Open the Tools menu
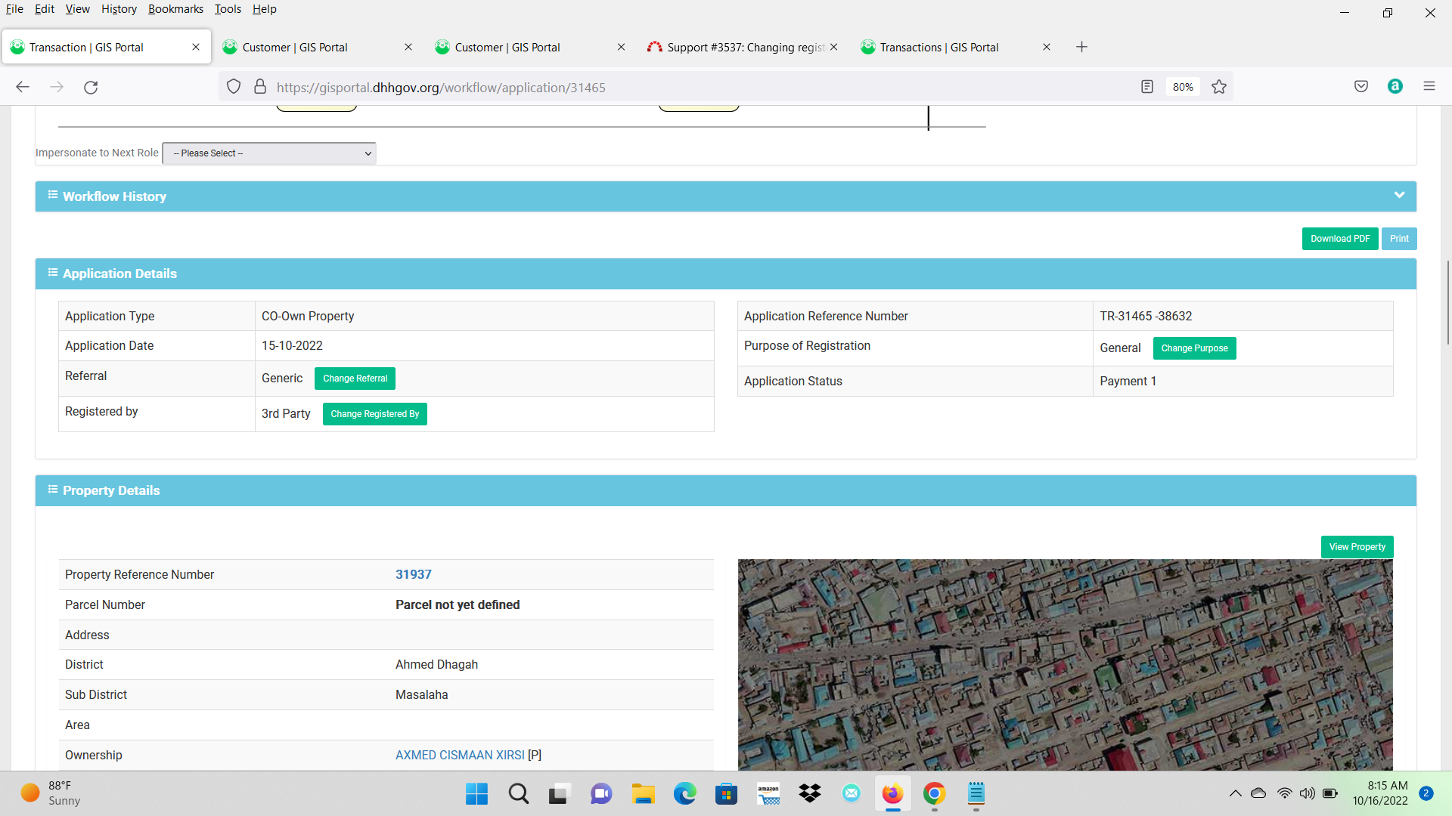Viewport: 1452px width, 816px height. 228,9
